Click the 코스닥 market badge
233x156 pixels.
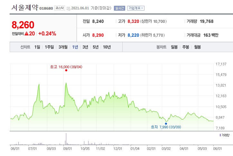click(x=60, y=8)
